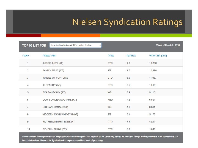
Task: Click the Week of March 7, 2016 label
Action: 168,45
